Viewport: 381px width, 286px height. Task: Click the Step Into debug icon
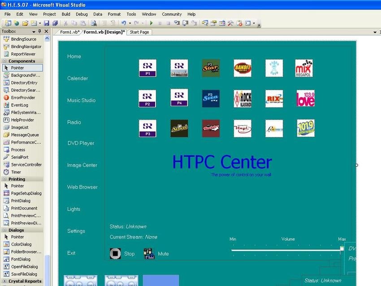click(x=177, y=23)
